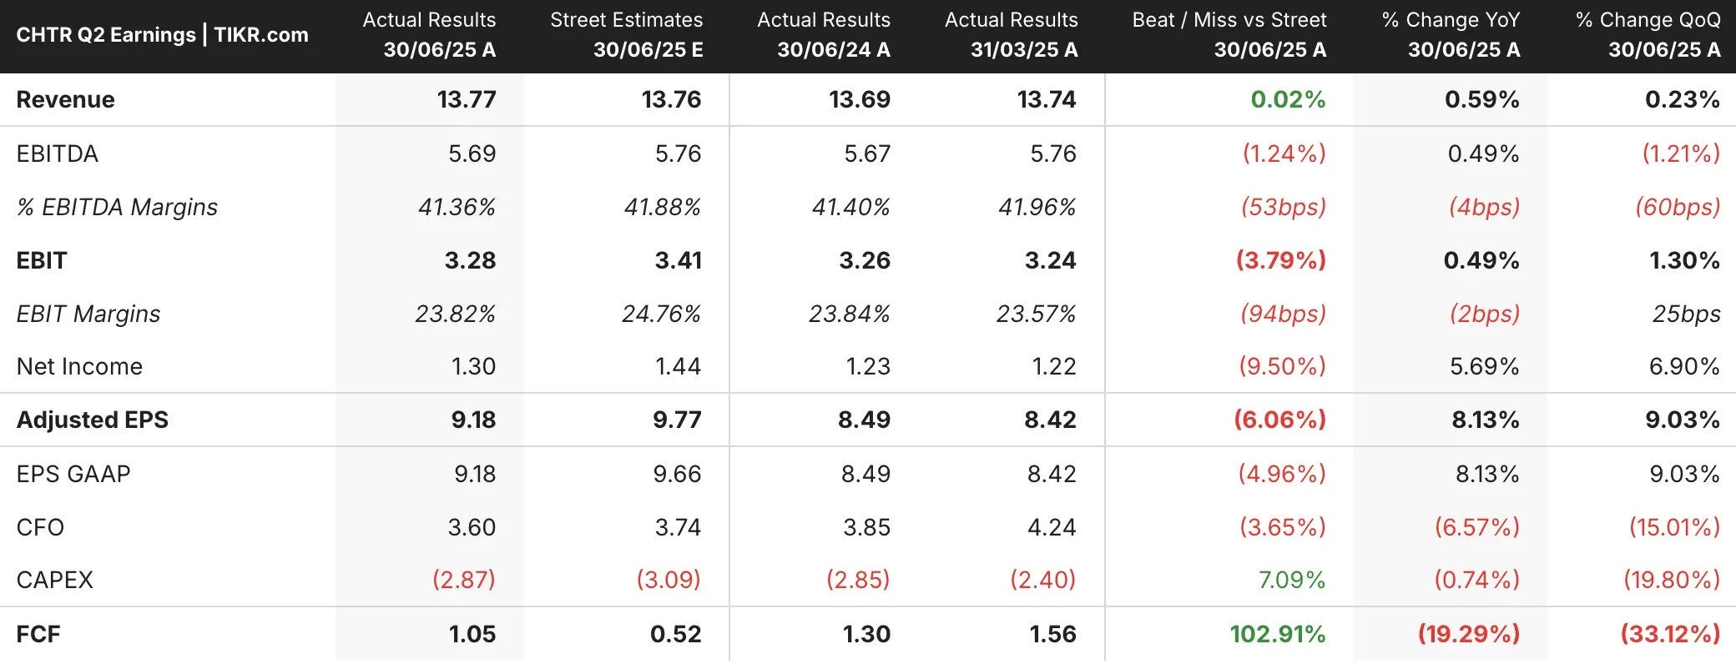Click the CFO row label
This screenshot has height=669, width=1736.
point(40,527)
